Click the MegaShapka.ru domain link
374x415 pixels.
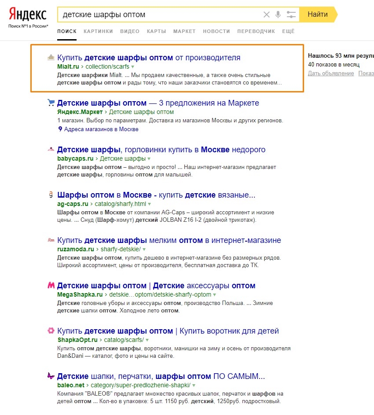[80, 294]
